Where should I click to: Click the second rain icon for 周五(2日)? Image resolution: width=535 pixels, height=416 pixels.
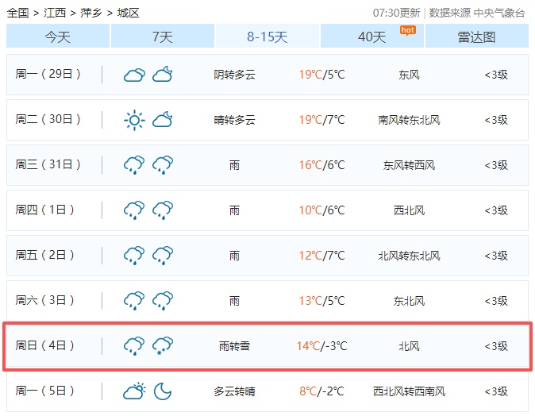point(163,256)
